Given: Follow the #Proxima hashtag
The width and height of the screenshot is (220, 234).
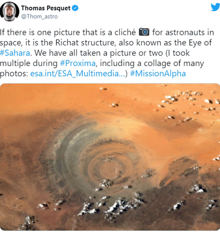Looking at the screenshot, I should [x=78, y=63].
